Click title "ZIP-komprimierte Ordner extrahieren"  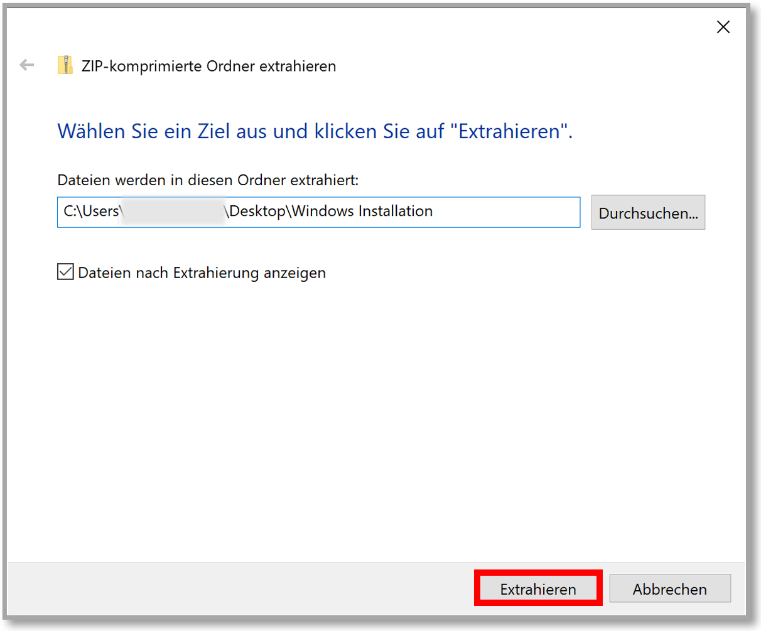click(x=208, y=66)
